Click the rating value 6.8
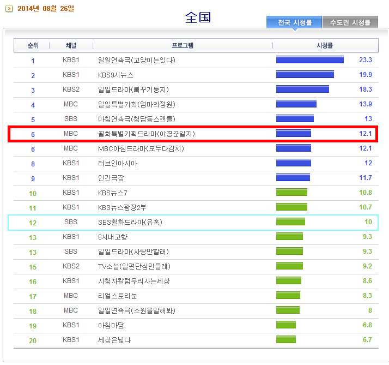Viewport: 389px width, 365px height. click(x=367, y=325)
